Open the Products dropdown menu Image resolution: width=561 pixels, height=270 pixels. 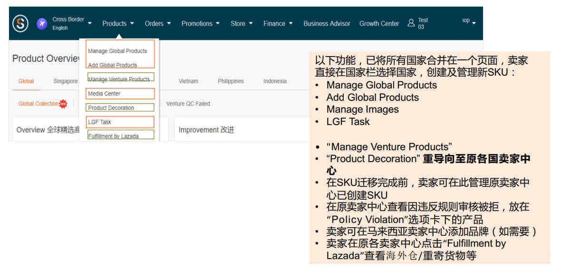coord(118,23)
